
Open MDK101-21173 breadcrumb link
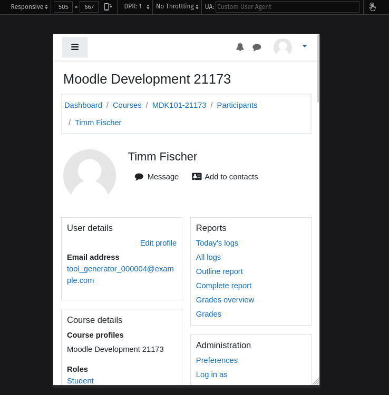pyautogui.click(x=179, y=105)
